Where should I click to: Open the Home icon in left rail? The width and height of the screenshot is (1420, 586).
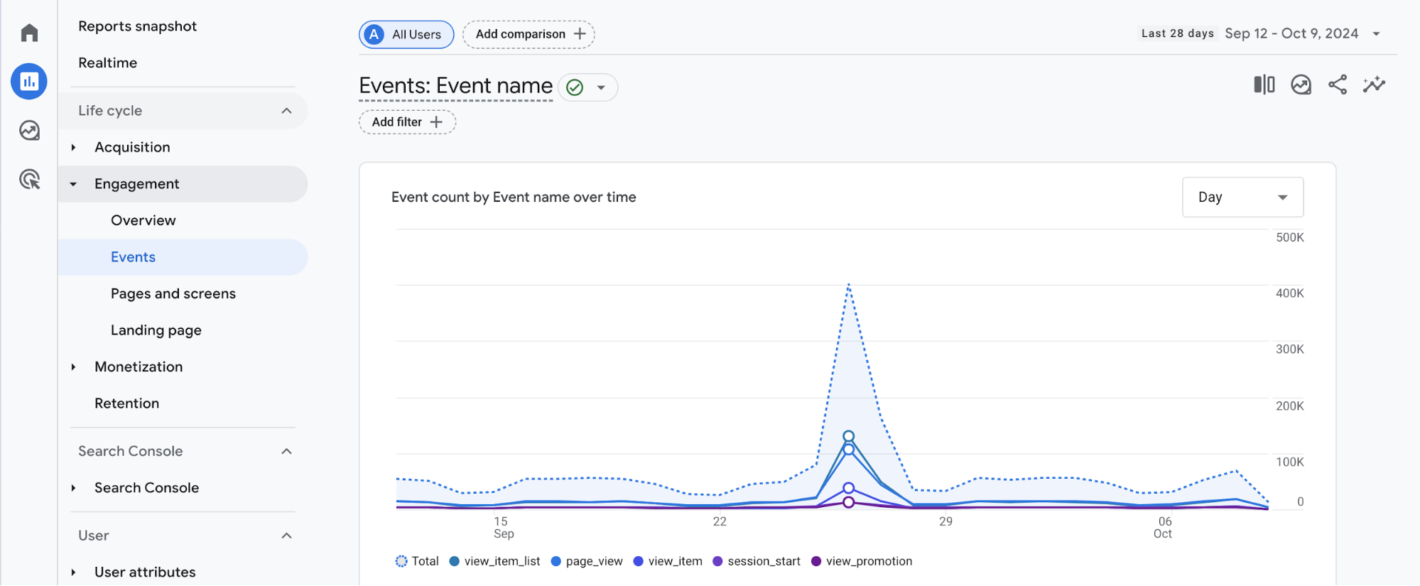29,33
